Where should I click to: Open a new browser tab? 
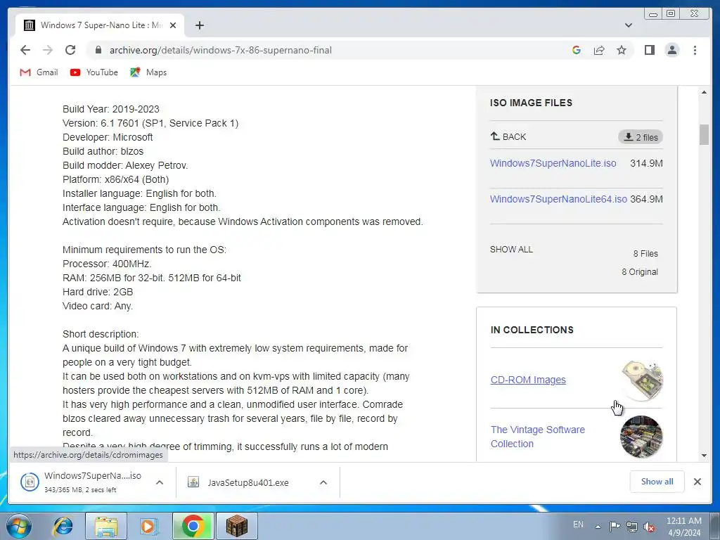199,25
